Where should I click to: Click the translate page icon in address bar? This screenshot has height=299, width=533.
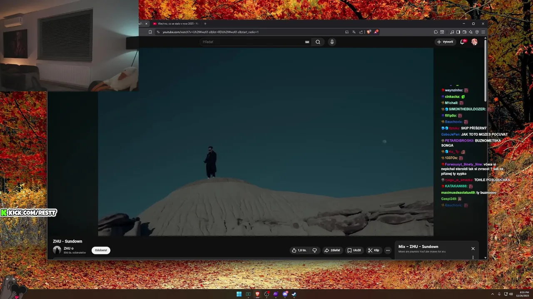(x=354, y=32)
